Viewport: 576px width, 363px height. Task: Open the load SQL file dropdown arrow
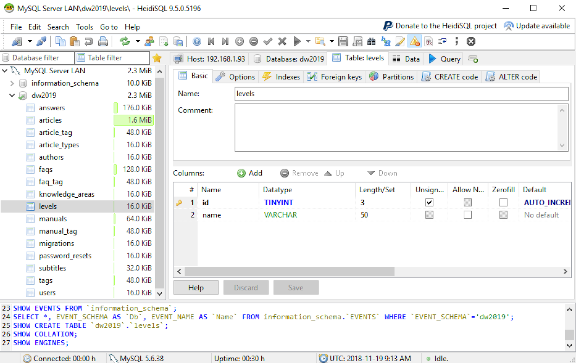point(332,42)
